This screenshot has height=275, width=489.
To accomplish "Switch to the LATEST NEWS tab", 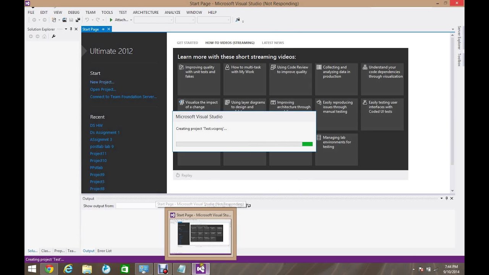I will [273, 43].
